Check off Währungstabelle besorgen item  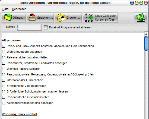[4, 52]
